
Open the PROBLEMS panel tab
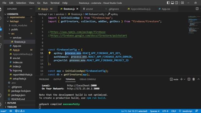pyautogui.click(x=44, y=79)
